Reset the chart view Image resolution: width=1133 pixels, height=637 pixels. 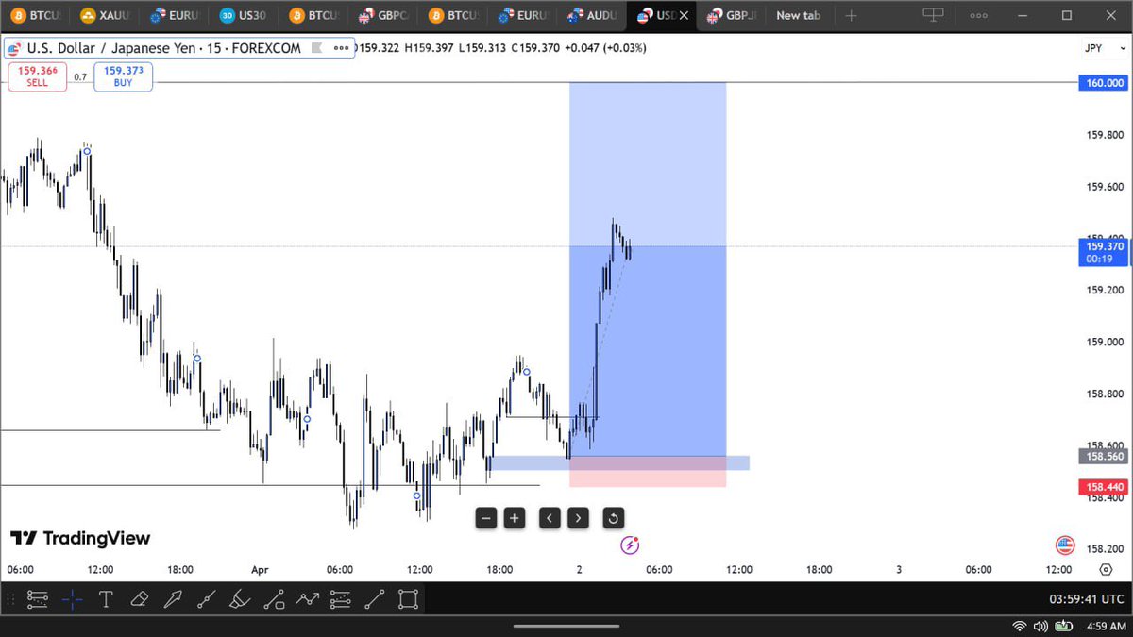[x=613, y=517]
